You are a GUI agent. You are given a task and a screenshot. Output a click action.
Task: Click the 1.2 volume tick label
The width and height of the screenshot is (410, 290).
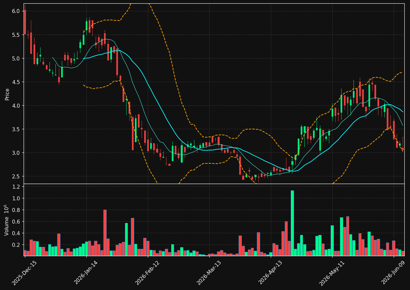pos(16,187)
